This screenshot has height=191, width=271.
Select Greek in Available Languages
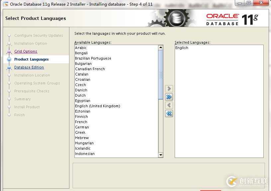(x=116, y=132)
